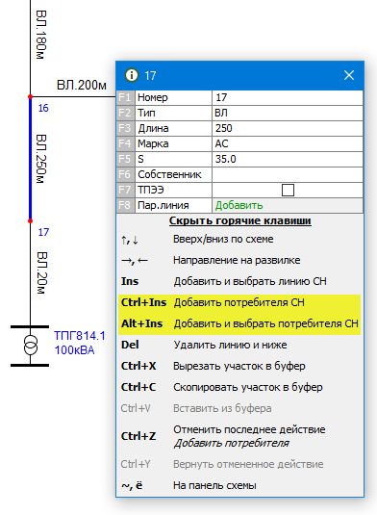Click the blue node number 16
Viewport: 377px width, 515px height.
[x=43, y=108]
